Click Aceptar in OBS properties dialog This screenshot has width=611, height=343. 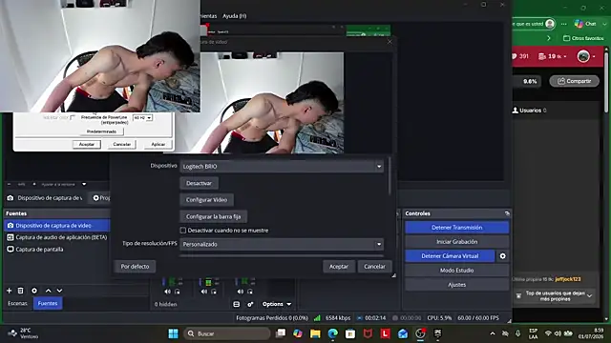point(339,267)
